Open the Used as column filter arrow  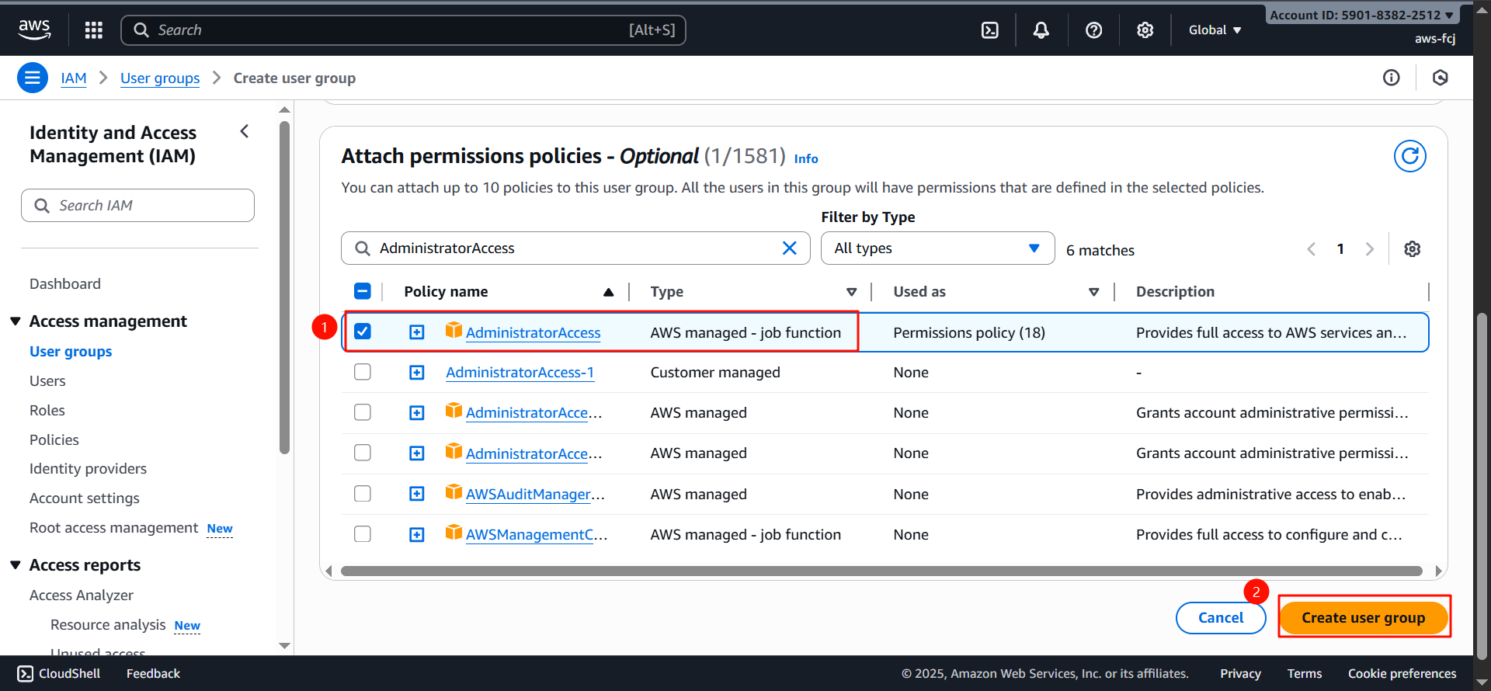(x=1094, y=292)
